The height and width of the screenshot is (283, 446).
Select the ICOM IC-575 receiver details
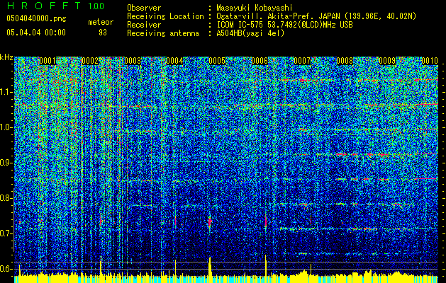pyautogui.click(x=284, y=25)
